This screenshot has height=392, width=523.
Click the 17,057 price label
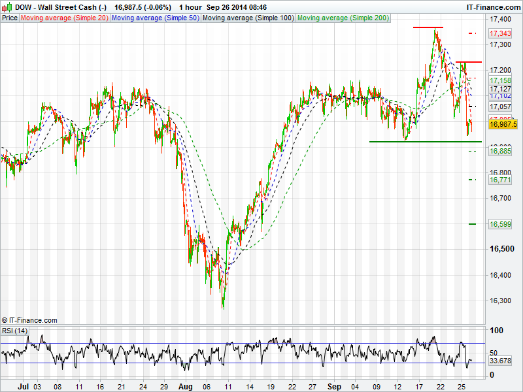pos(500,106)
